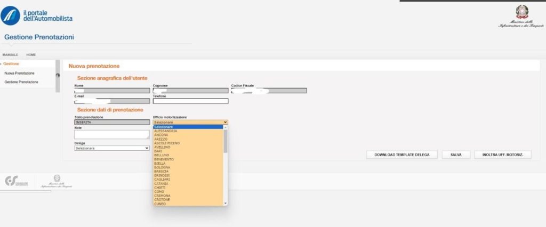This screenshot has width=546, height=227.
Task: Select BARI from the office list
Action: (188, 151)
